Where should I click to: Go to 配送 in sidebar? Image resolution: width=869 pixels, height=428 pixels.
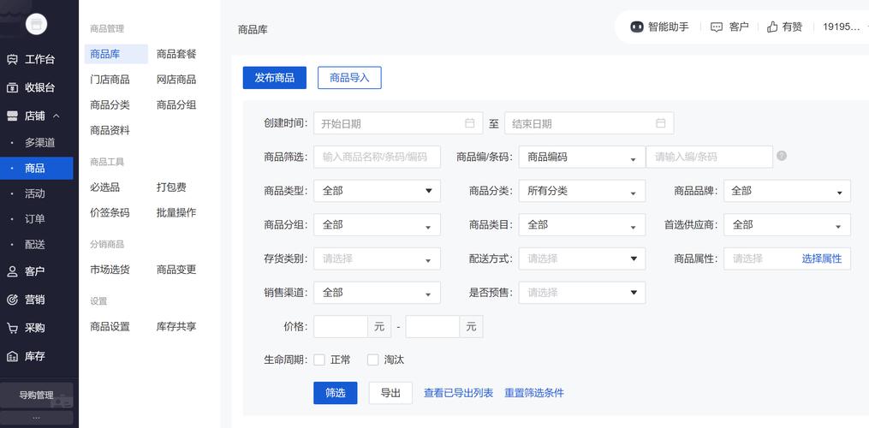pyautogui.click(x=37, y=245)
